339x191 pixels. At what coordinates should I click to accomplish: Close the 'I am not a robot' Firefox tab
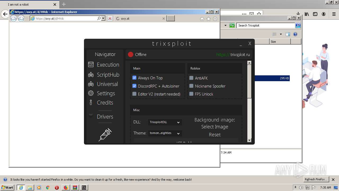pyautogui.click(x=55, y=5)
